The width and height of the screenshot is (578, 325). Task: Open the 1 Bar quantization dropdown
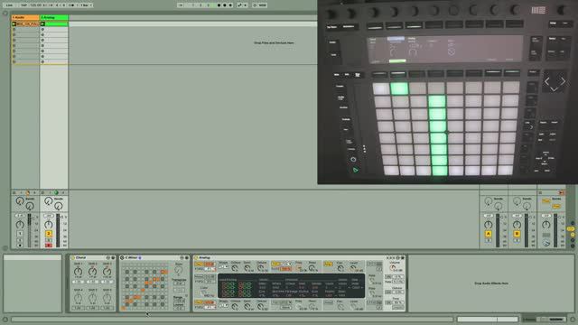pos(87,5)
